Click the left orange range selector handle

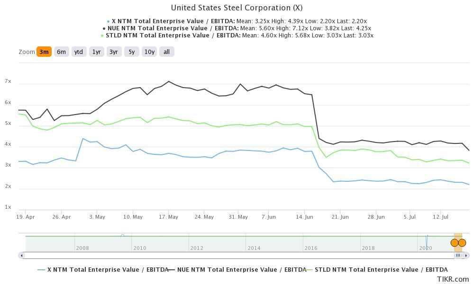454,242
